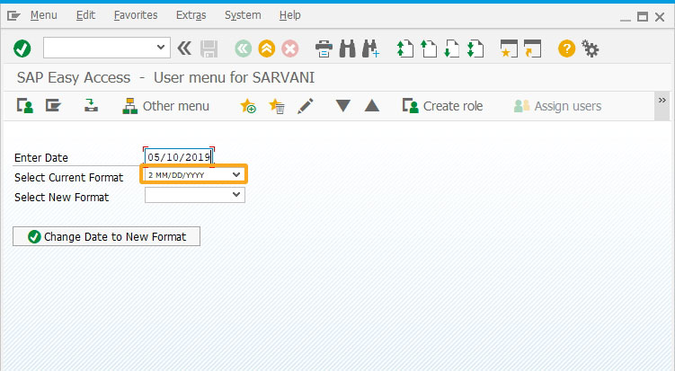Viewport: 675px width, 371px height.
Task: Click the red Cancel icon
Action: tap(290, 49)
